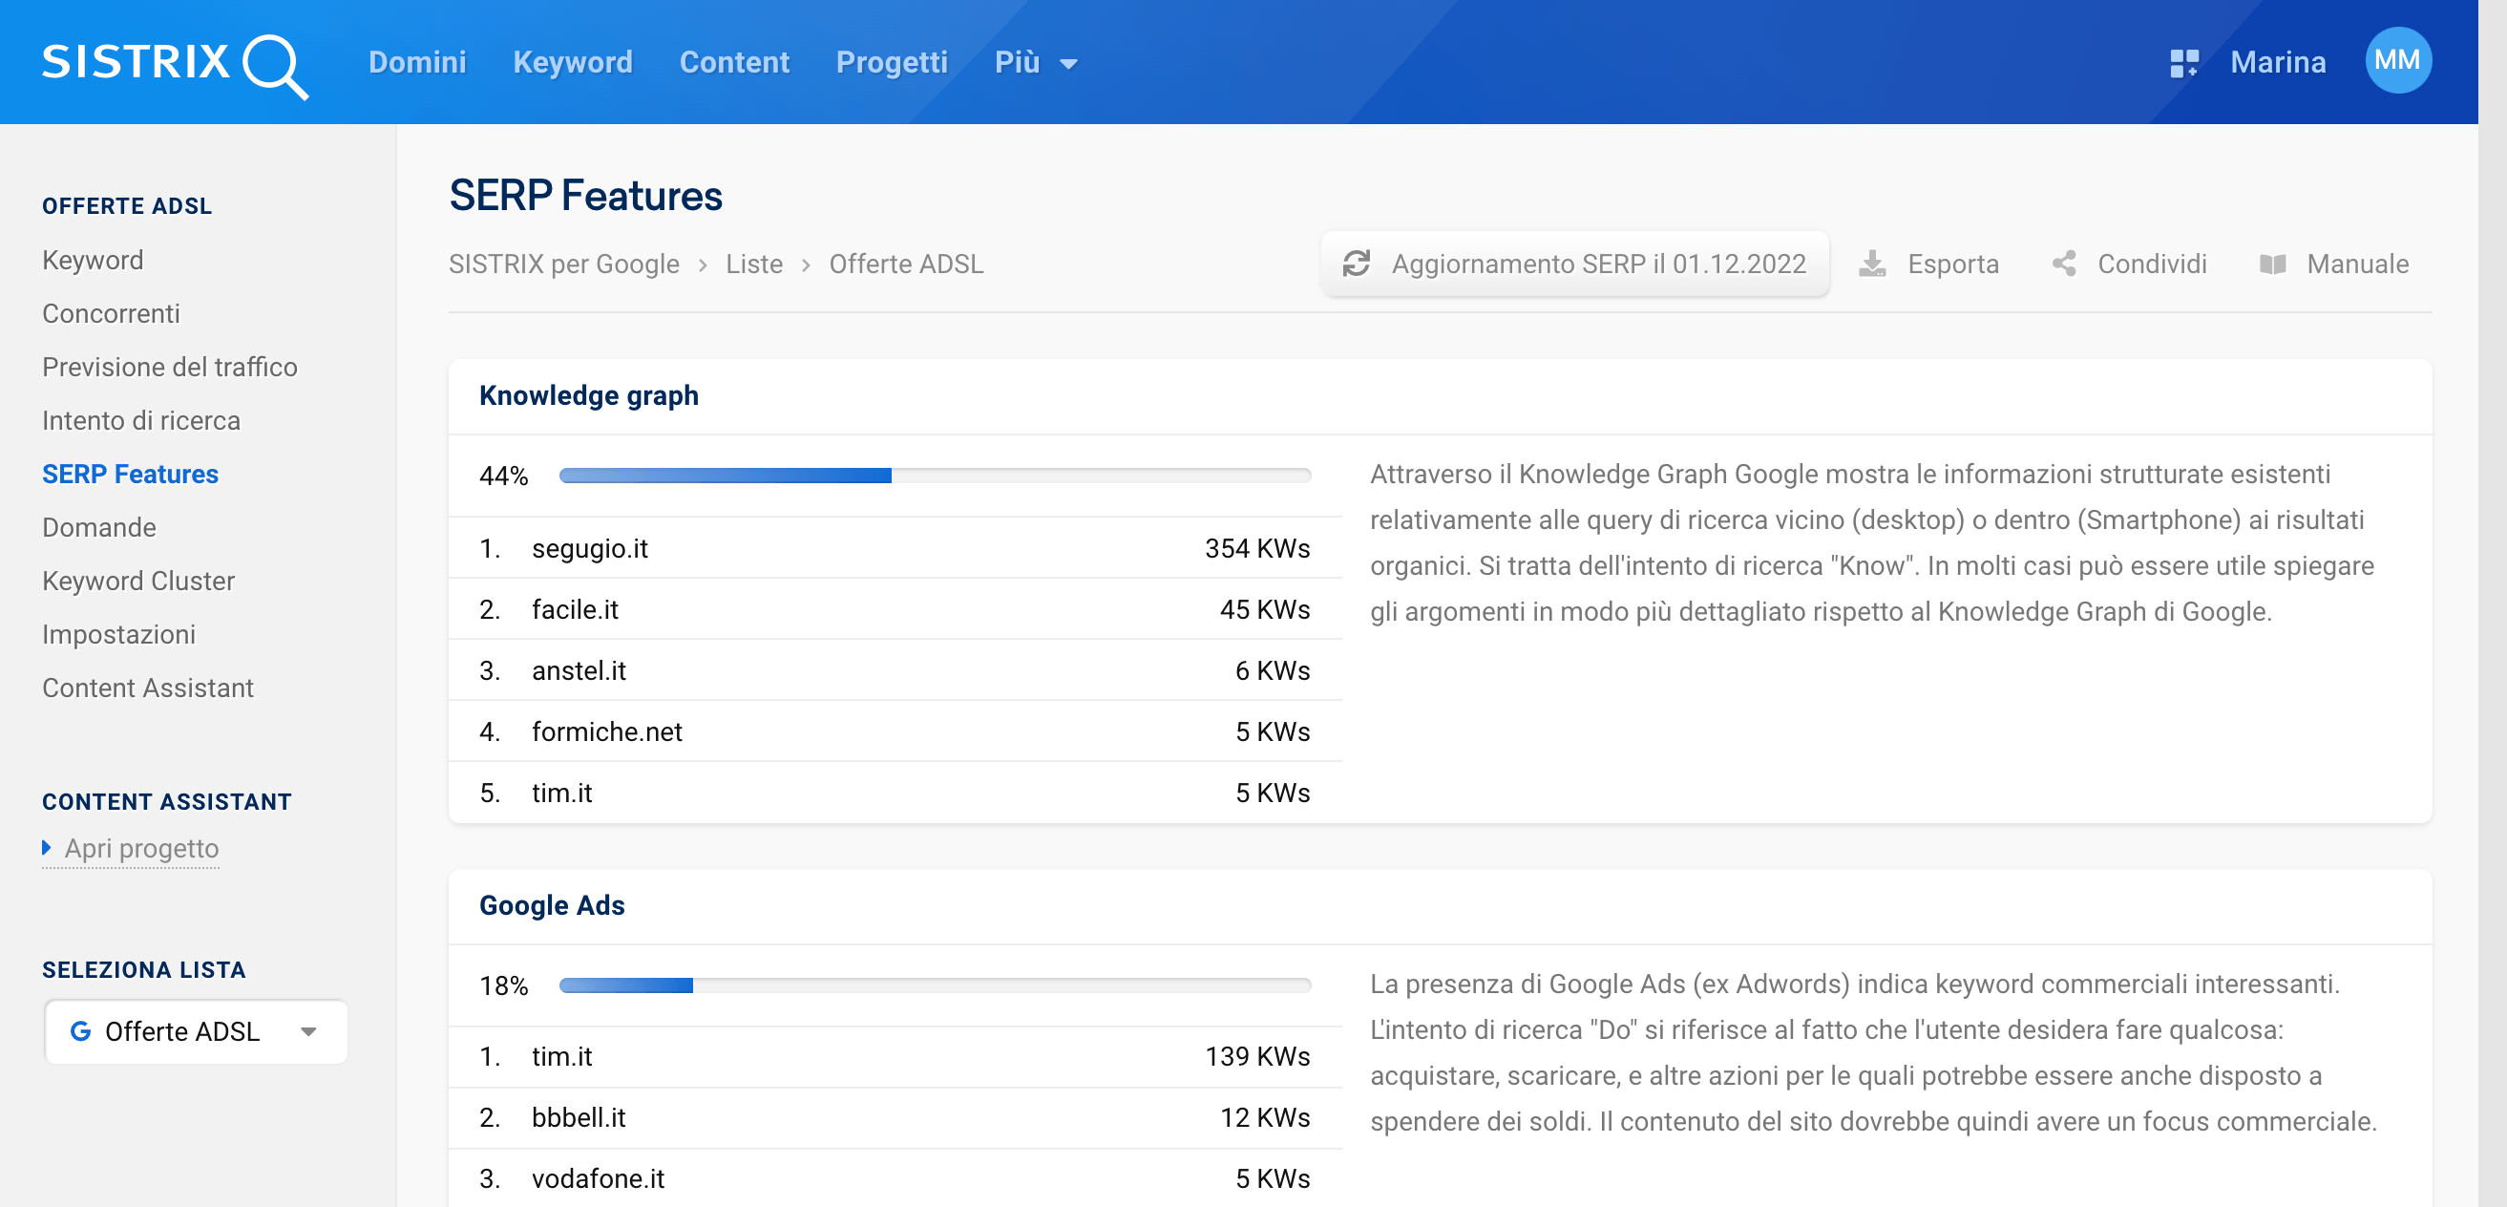Click the refresh icon for SERP update
This screenshot has height=1207, width=2507.
coord(1356,264)
